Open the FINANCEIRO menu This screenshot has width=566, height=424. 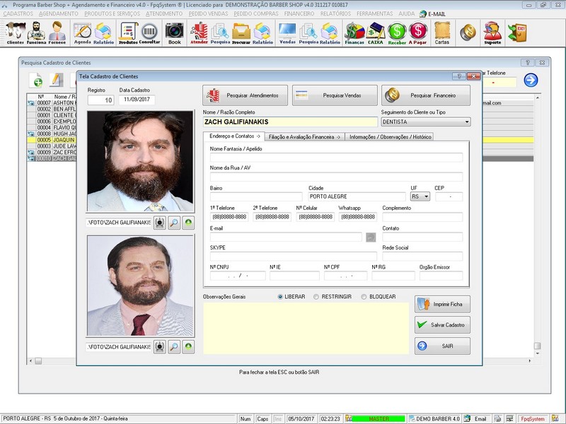coord(301,13)
